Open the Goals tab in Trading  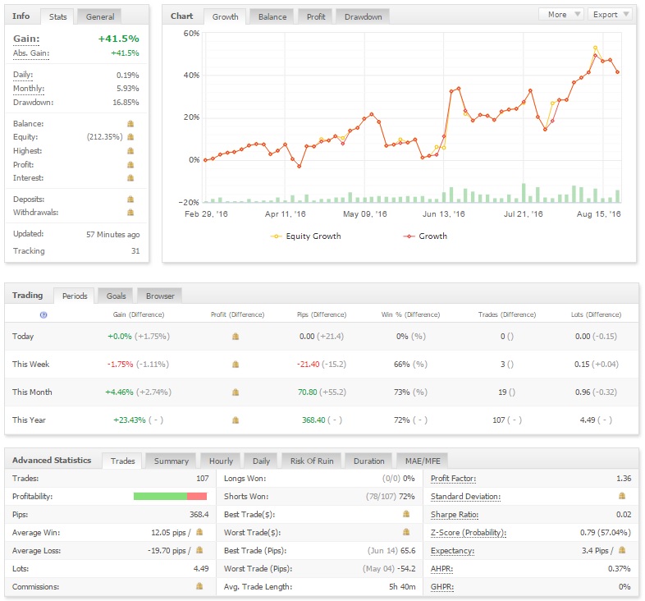pos(116,296)
